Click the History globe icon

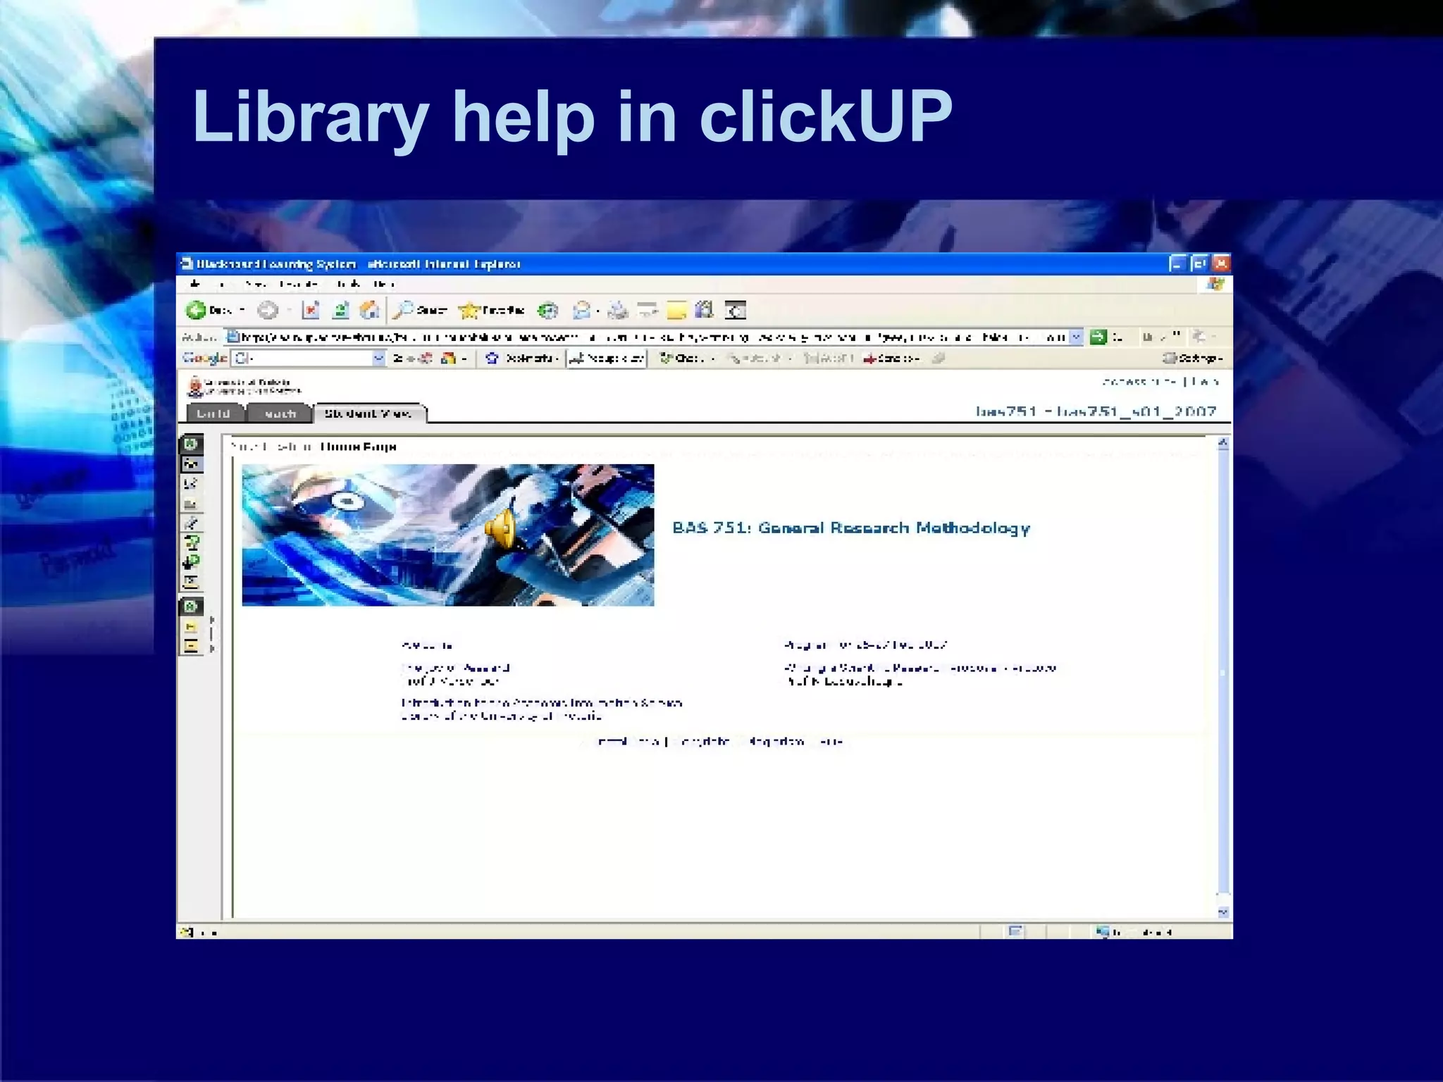coord(547,310)
